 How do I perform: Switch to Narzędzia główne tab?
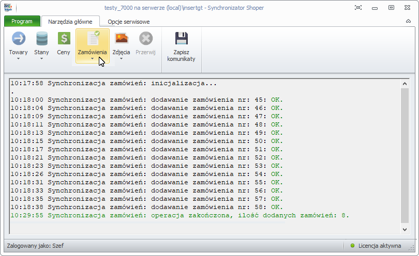(x=70, y=22)
